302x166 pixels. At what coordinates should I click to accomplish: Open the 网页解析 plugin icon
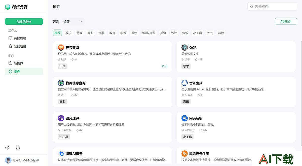click(x=184, y=118)
